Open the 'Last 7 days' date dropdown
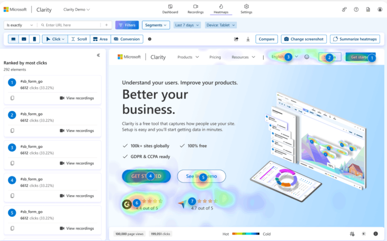 187,25
